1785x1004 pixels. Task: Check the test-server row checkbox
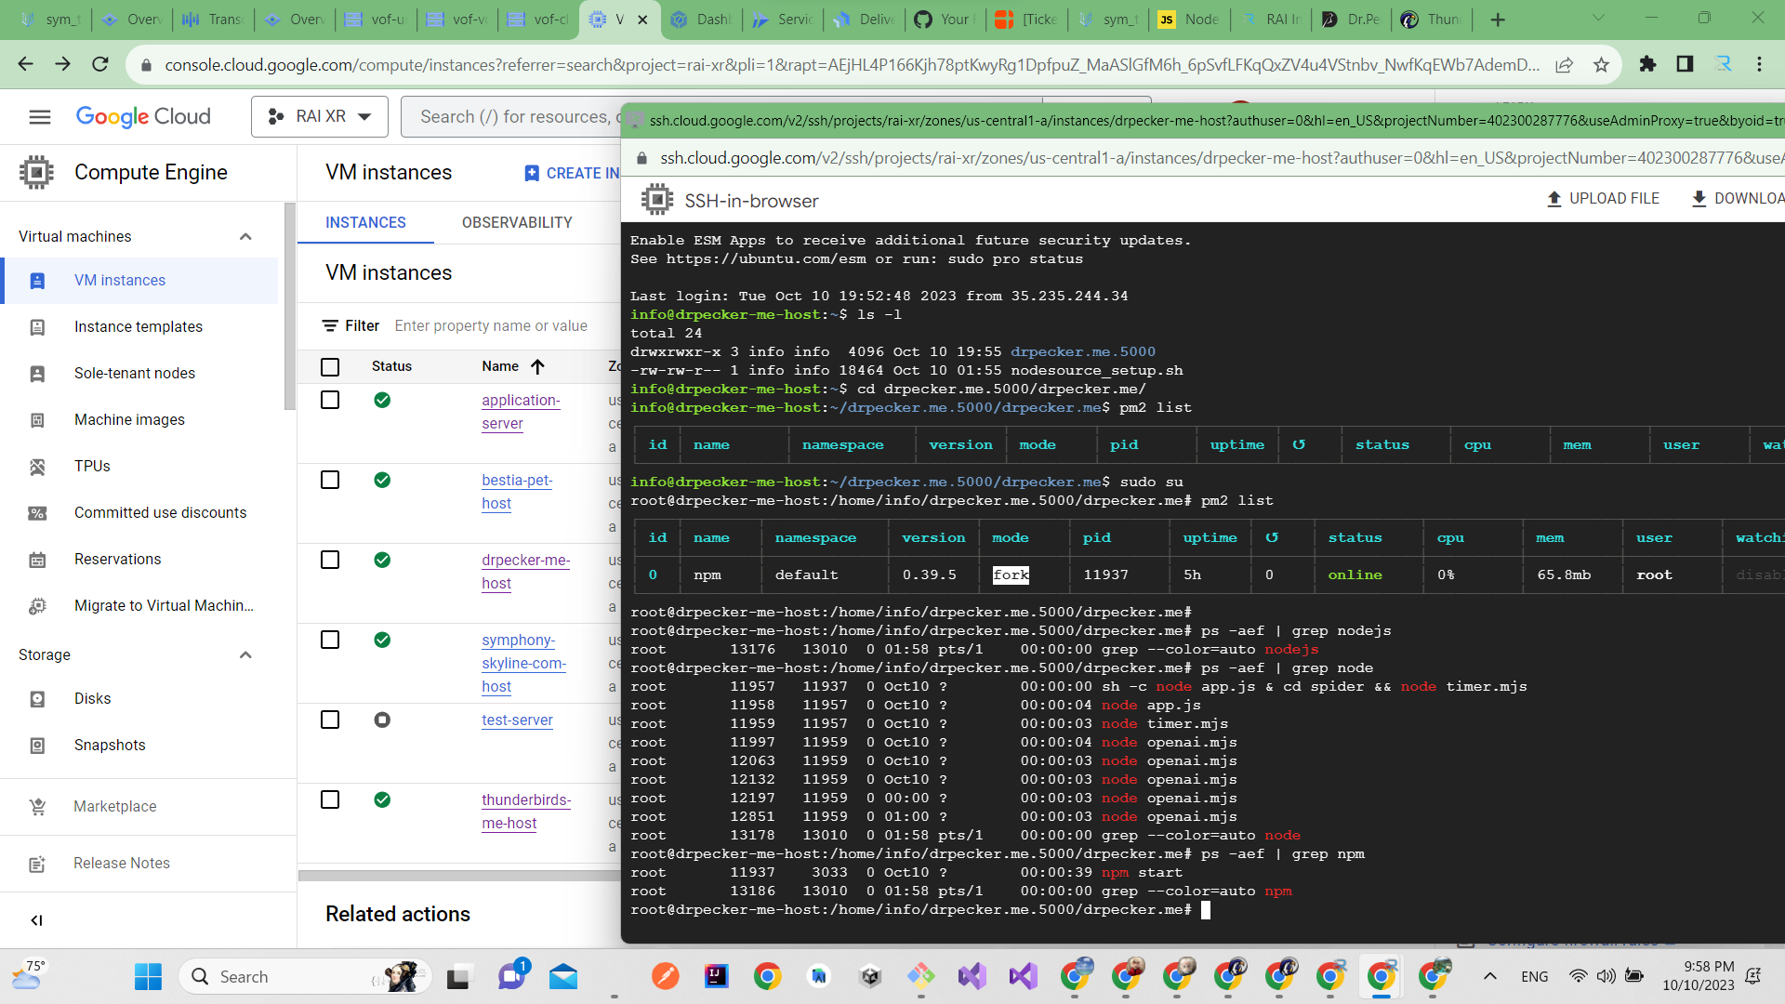(330, 719)
